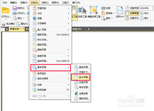Choose Rotate Pages menu item
This screenshot has height=111, width=154.
[50, 61]
